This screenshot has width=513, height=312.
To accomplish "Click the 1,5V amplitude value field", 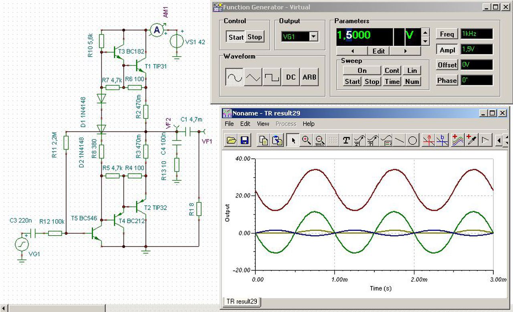I will [477, 50].
